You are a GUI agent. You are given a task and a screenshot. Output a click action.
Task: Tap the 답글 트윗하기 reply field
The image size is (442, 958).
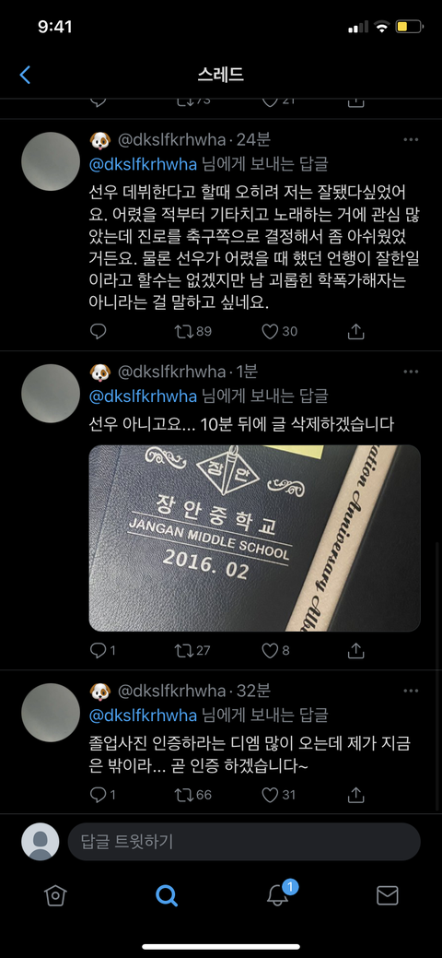[244, 842]
